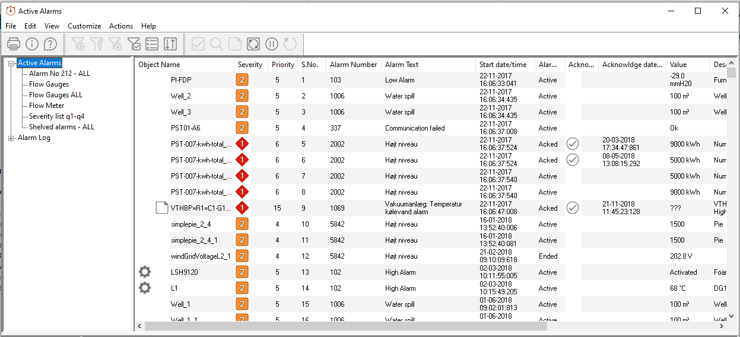Select Shelved alarms - ALL tree item
This screenshot has width=740, height=337.
(62, 127)
